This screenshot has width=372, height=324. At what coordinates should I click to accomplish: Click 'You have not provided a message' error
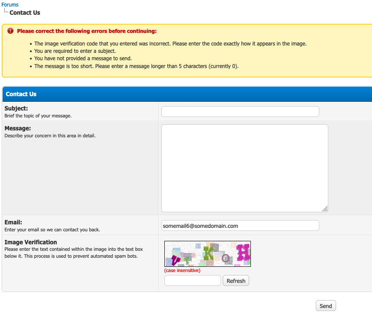pyautogui.click(x=83, y=58)
